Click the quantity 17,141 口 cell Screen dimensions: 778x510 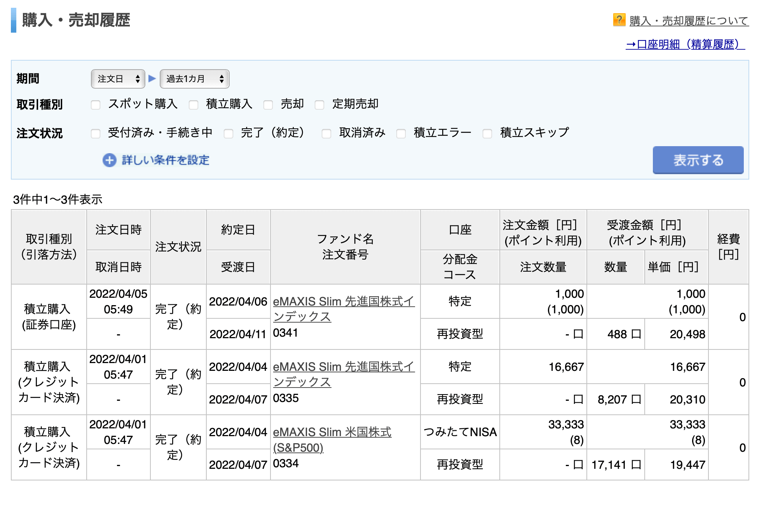616,465
